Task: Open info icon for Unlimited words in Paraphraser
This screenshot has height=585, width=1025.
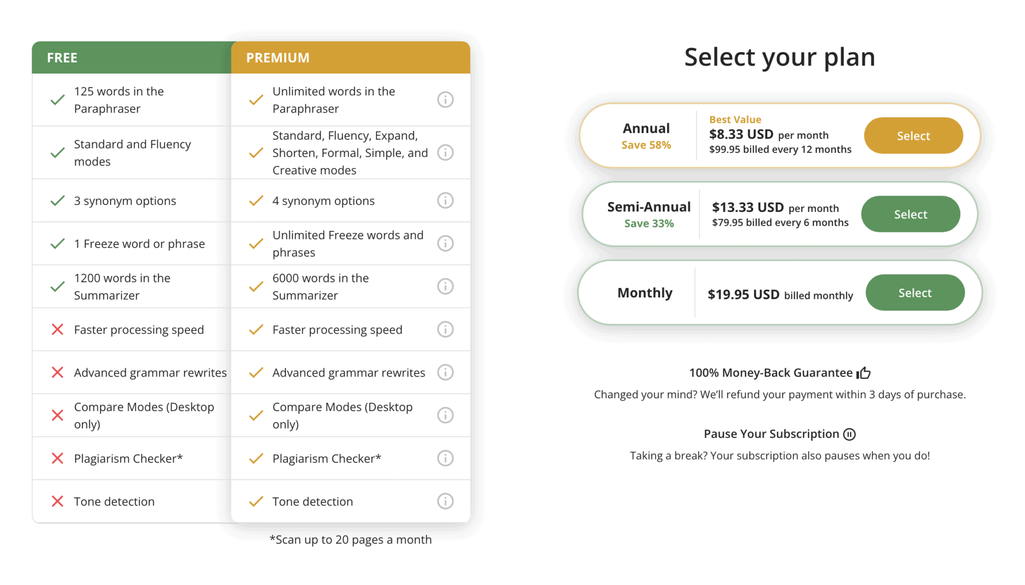Action: 445,99
